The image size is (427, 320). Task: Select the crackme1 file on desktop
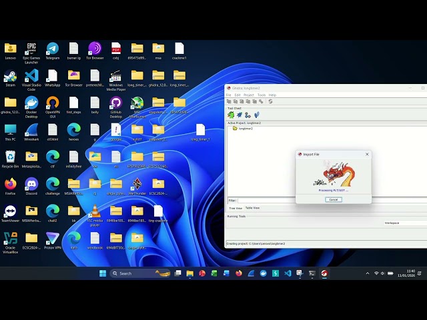(x=179, y=51)
